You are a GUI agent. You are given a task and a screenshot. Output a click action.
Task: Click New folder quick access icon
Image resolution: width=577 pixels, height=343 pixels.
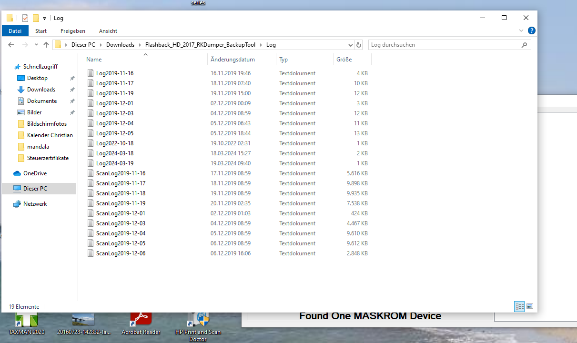pos(36,18)
